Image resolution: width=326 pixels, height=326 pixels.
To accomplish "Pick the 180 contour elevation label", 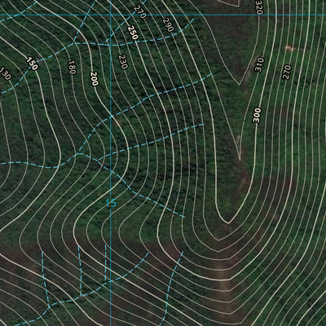I will point(72,67).
